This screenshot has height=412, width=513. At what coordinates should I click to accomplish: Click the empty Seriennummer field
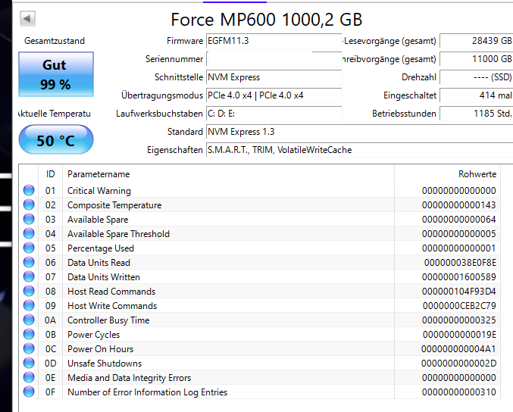(274, 59)
